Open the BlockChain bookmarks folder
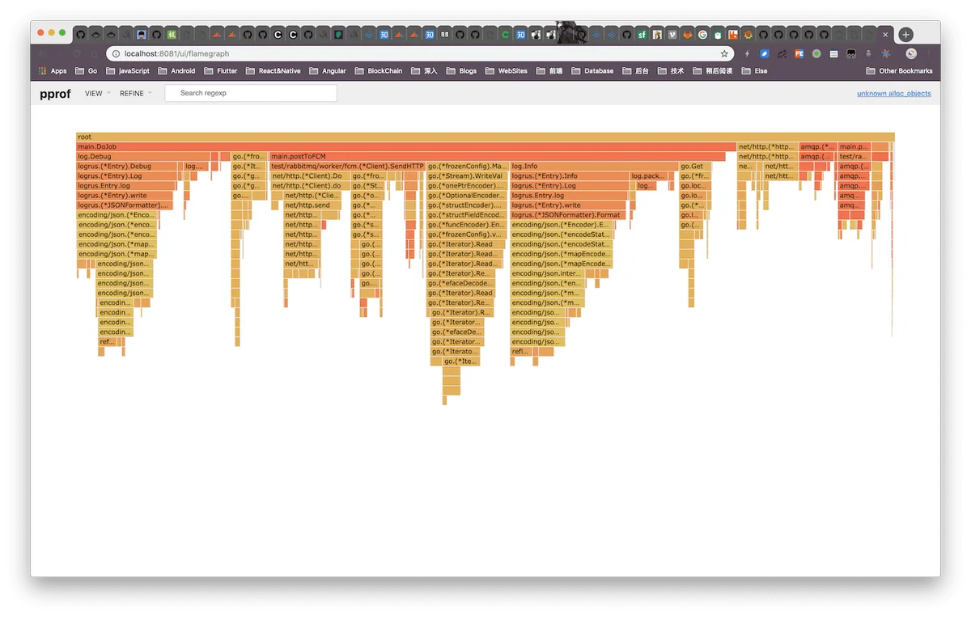 click(x=379, y=71)
